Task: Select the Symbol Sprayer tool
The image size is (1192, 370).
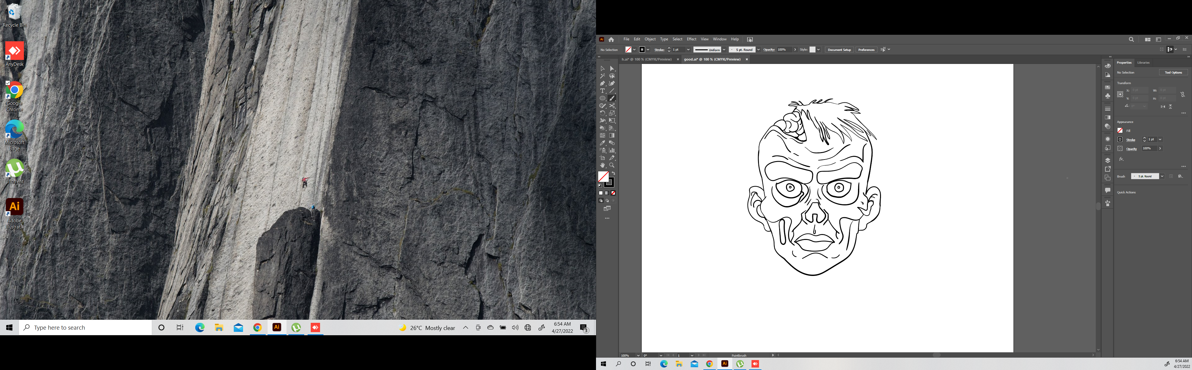Action: [603, 150]
